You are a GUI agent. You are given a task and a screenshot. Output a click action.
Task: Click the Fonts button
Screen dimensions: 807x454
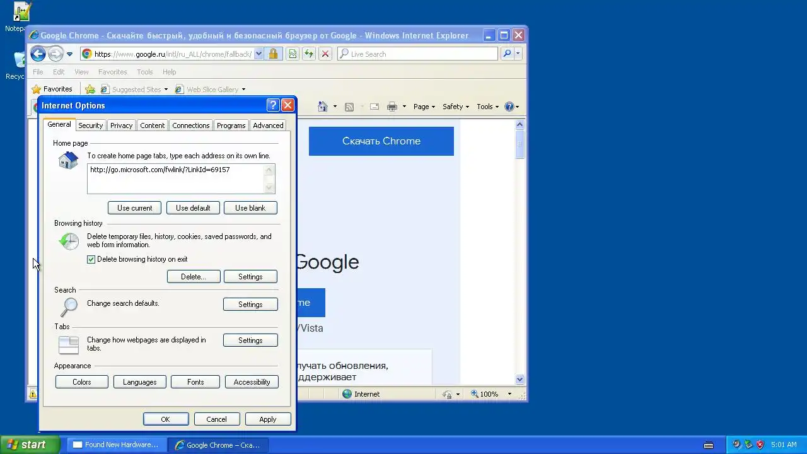point(195,382)
